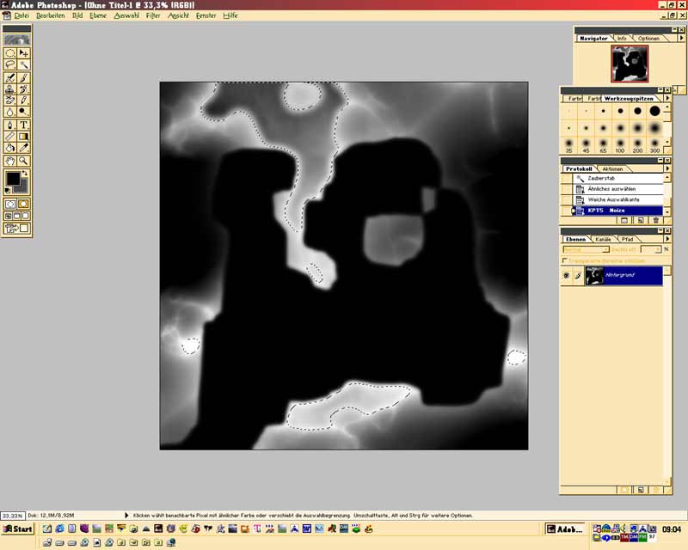This screenshot has height=550, width=688.
Task: Click the Move tool
Action: pos(24,52)
